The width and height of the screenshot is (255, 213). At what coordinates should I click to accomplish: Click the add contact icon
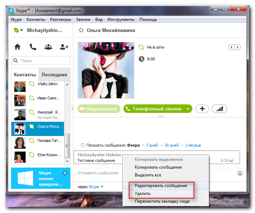[x=64, y=47]
